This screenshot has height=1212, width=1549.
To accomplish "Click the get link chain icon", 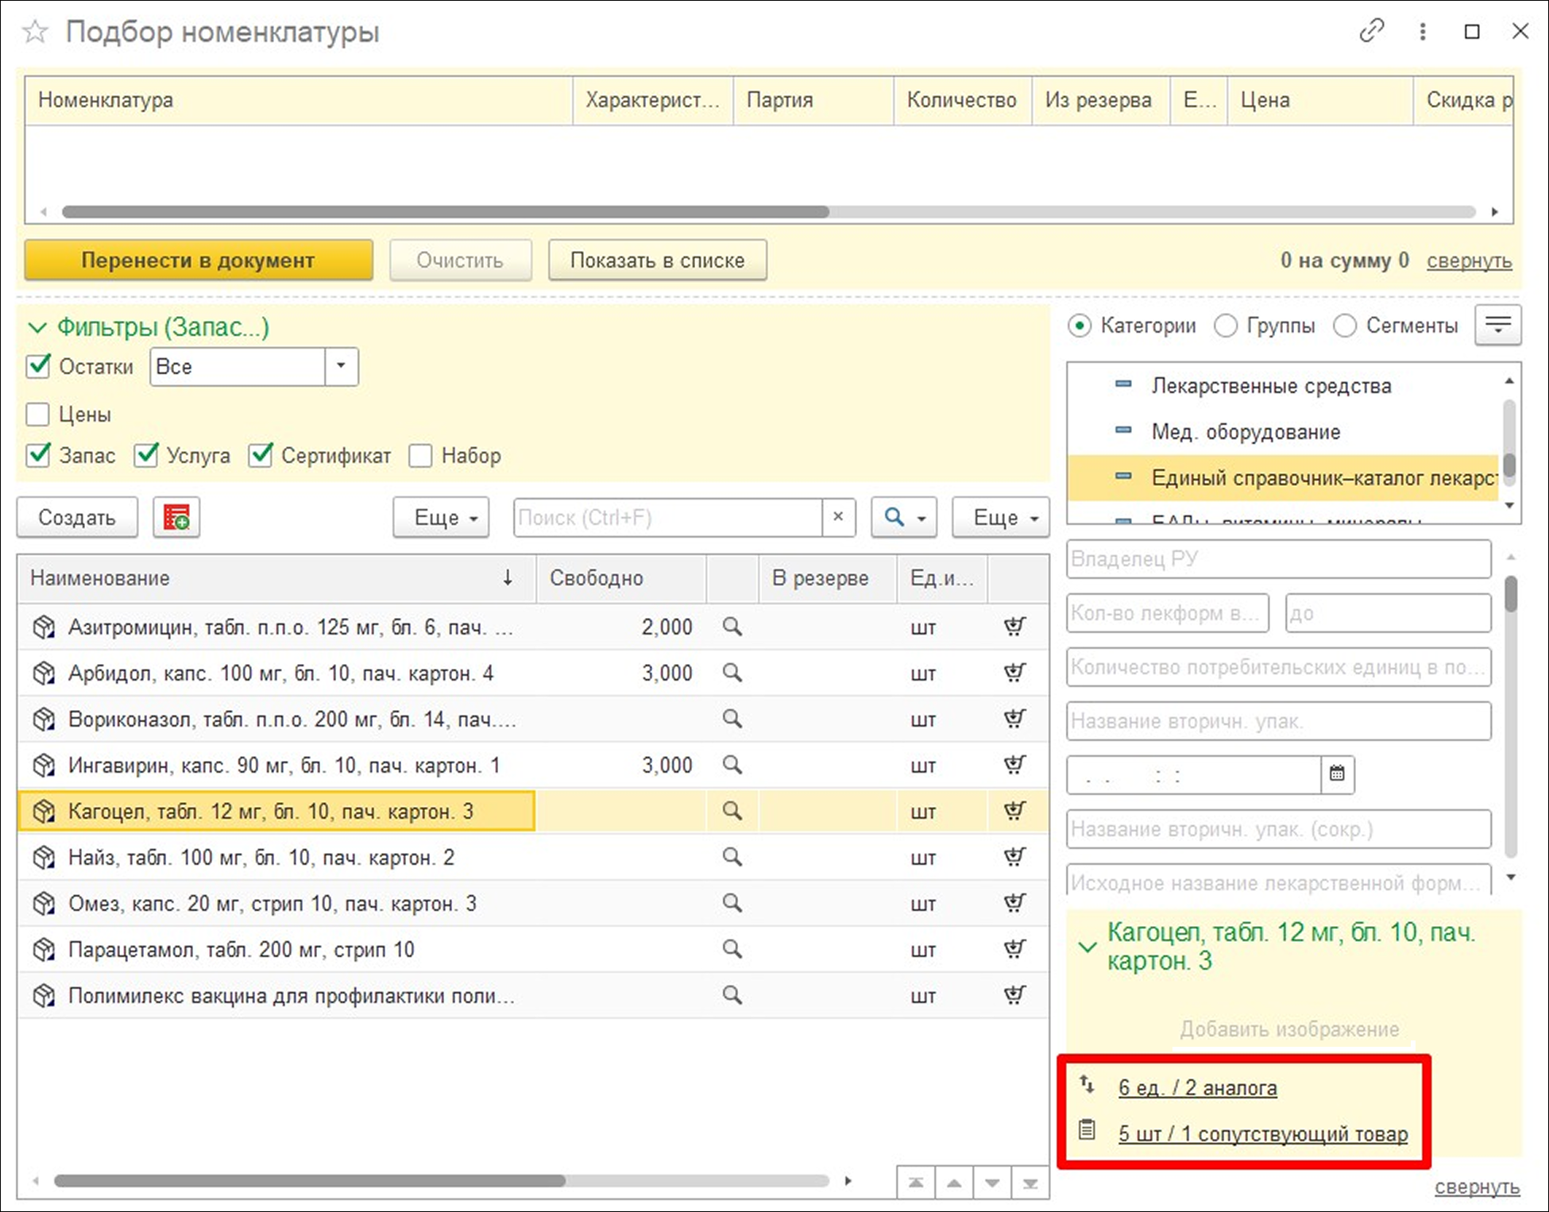I will [1371, 31].
